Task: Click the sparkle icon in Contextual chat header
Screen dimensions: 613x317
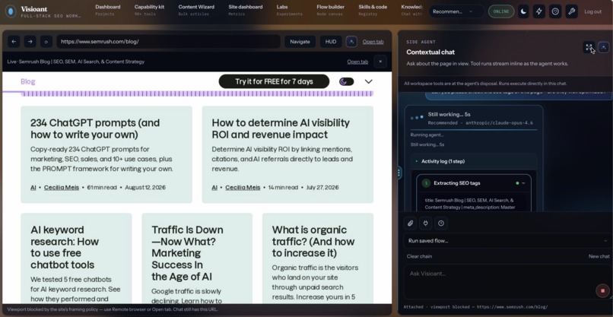Action: pos(604,47)
